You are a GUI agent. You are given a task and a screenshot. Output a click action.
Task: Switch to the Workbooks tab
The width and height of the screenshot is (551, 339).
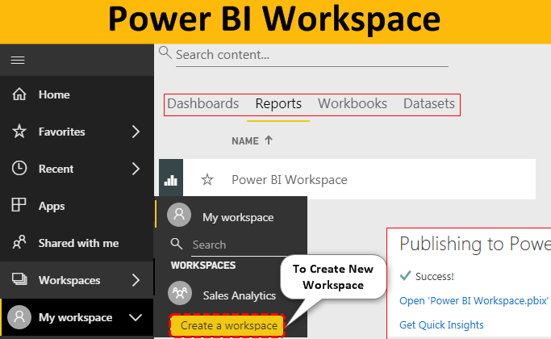[x=352, y=104]
